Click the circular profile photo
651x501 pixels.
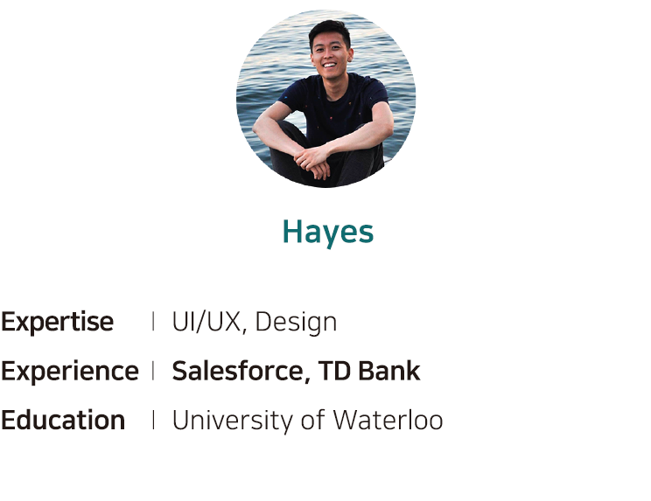(x=325, y=99)
